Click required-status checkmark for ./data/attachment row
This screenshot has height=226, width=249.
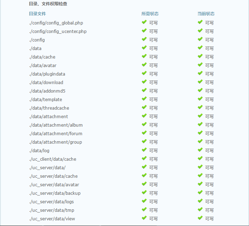[144, 116]
